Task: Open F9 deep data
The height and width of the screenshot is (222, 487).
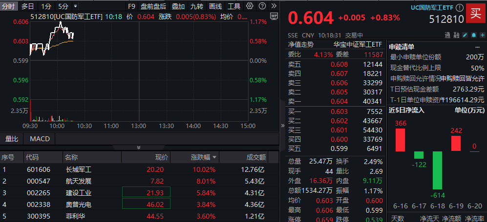Action: point(131,6)
